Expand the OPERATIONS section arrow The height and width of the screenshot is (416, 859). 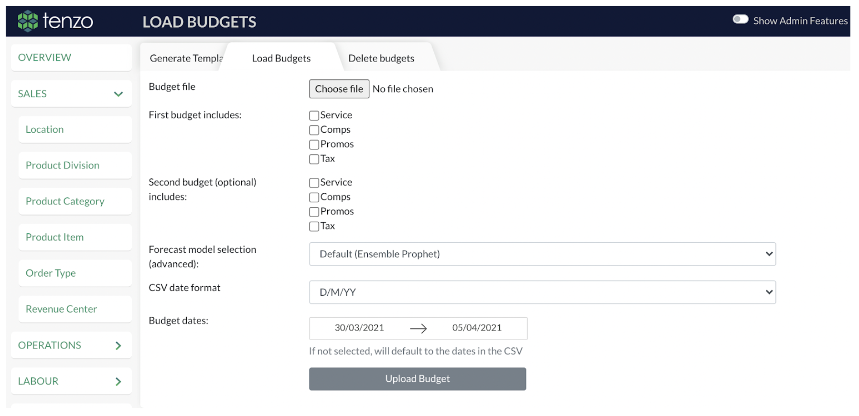(118, 345)
